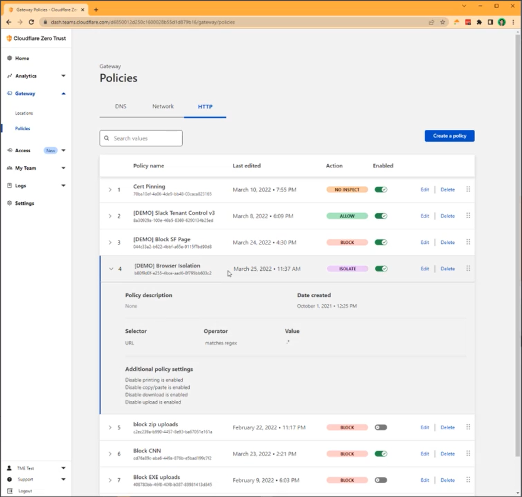The image size is (522, 497).
Task: Click the drag handle for Block SF Page
Action: point(468,242)
